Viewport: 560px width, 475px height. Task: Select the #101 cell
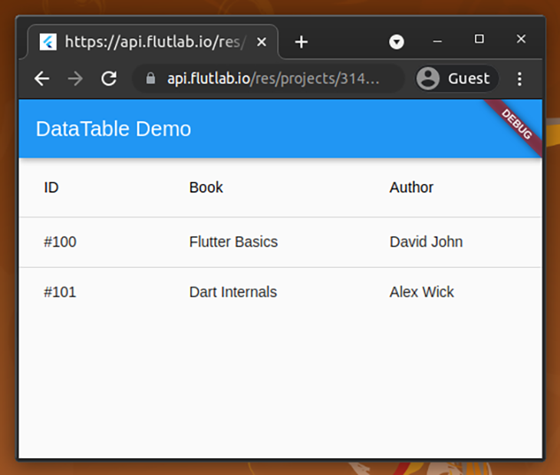pyautogui.click(x=60, y=292)
